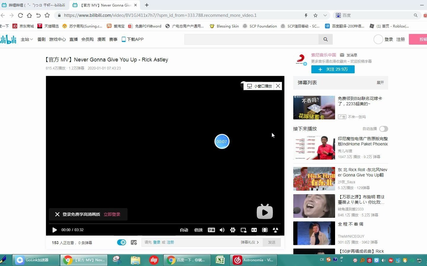The width and height of the screenshot is (427, 266).
Task: Click the header 登录 link
Action: coord(389,39)
